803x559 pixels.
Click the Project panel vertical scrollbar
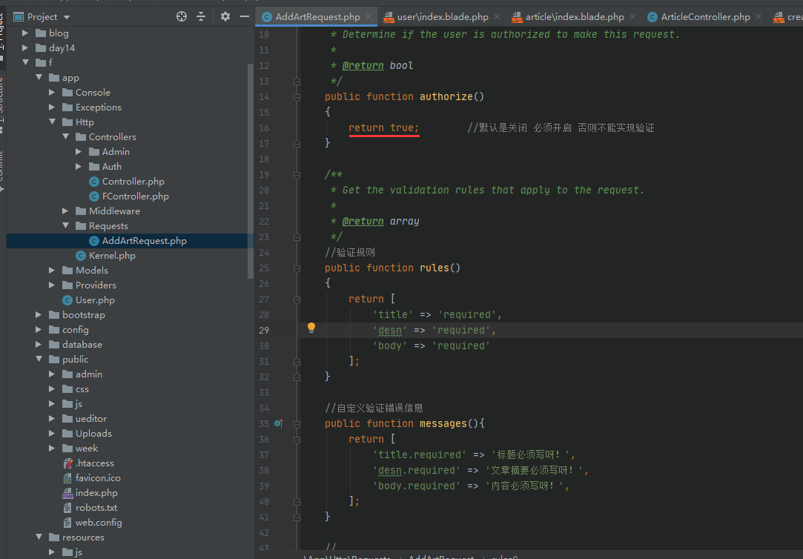251,171
